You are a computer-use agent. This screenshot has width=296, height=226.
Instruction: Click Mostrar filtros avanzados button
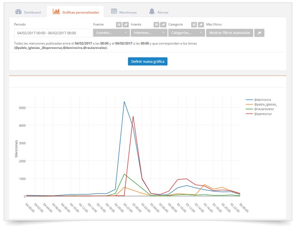coord(229,33)
